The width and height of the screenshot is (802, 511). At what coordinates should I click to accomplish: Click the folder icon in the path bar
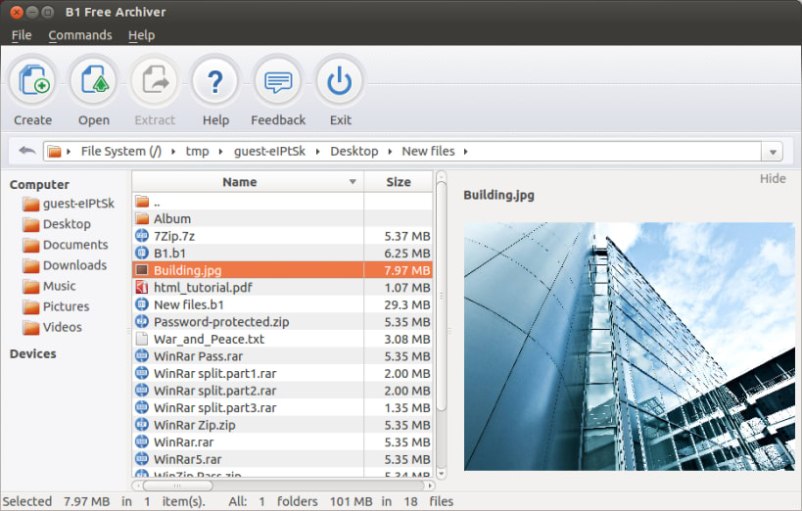54,152
